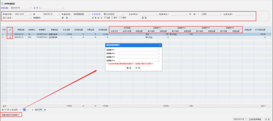Go to previous page using pagination arrow

point(21,110)
